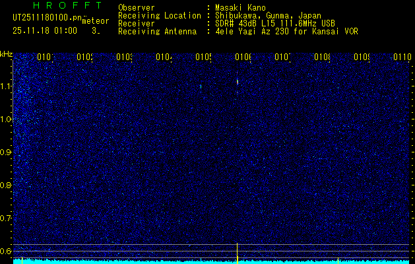Click the 0.8 kHz frequency axis label
Viewport: 415px width, 264px height.
click(6, 185)
